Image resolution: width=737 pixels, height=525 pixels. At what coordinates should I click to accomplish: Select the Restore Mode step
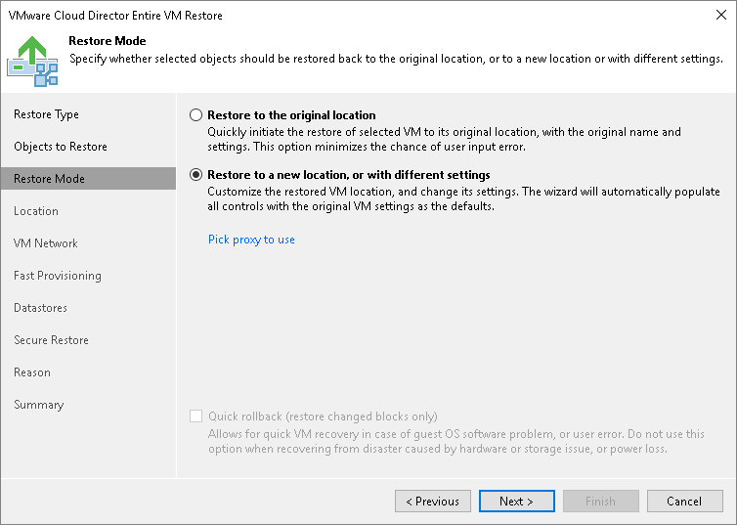88,179
